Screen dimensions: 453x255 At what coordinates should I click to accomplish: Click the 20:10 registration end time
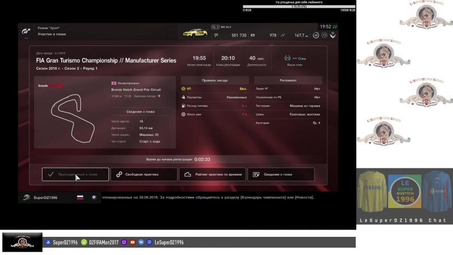[228, 58]
